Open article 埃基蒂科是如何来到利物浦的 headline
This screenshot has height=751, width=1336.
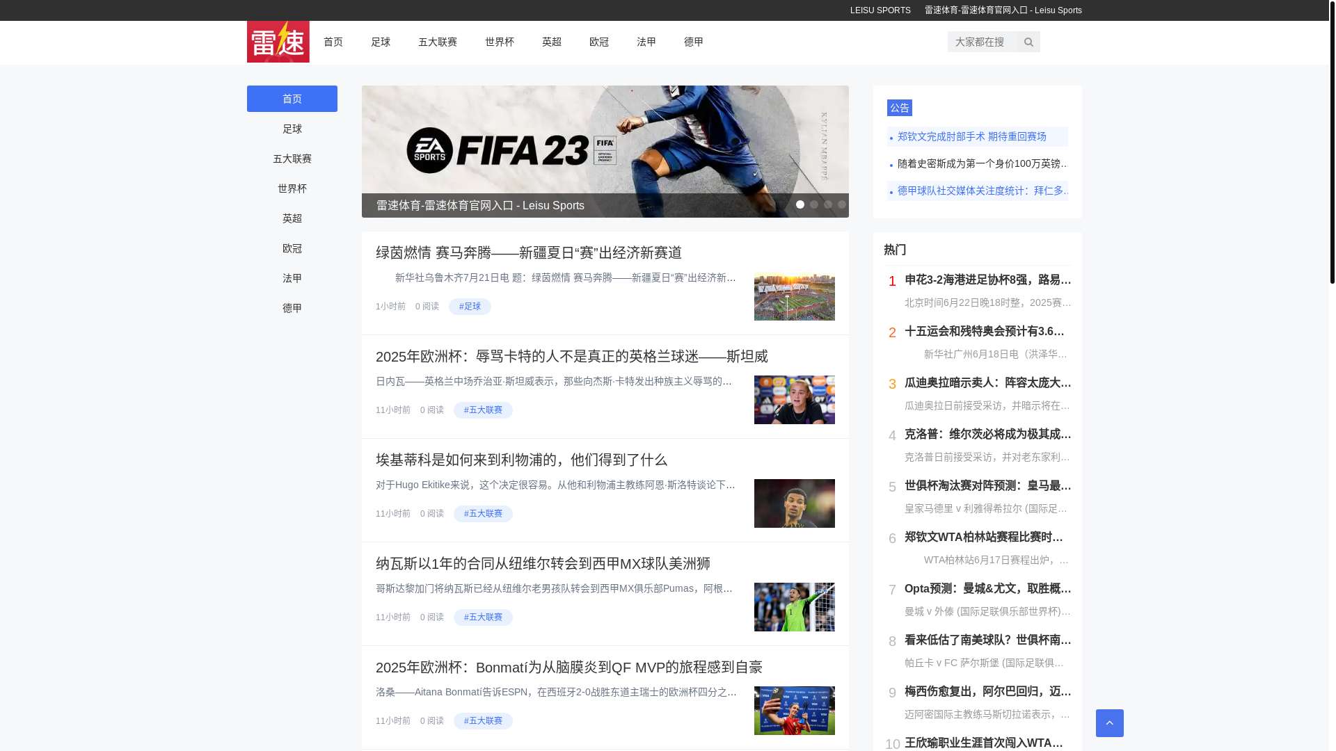point(522,460)
